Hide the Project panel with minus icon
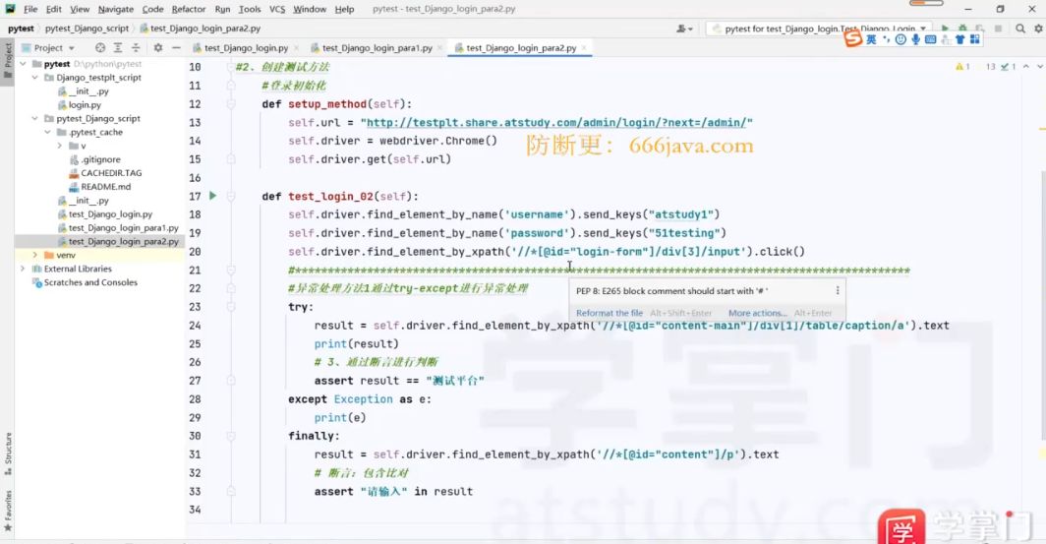This screenshot has width=1046, height=544. point(176,48)
